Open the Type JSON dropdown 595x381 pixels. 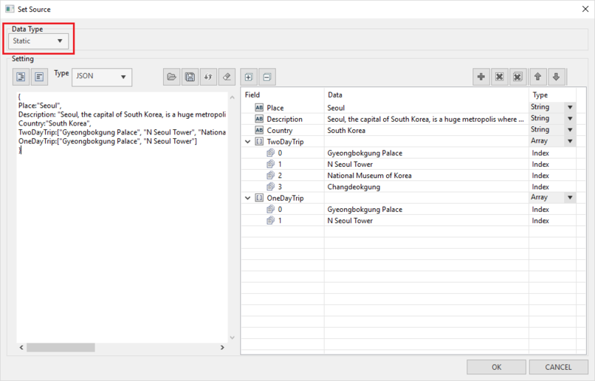102,76
